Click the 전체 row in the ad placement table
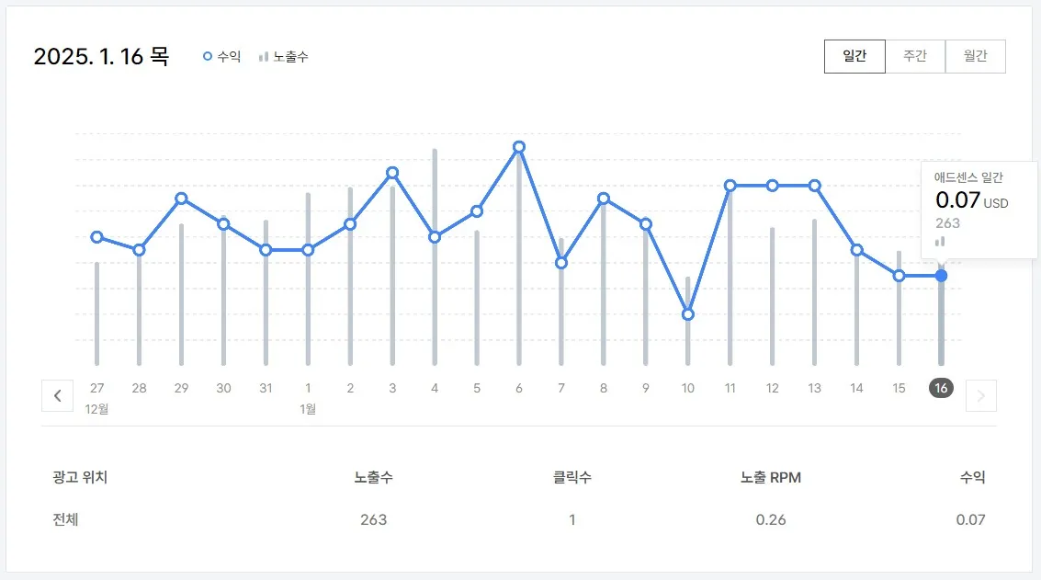This screenshot has height=580, width=1041. [65, 518]
